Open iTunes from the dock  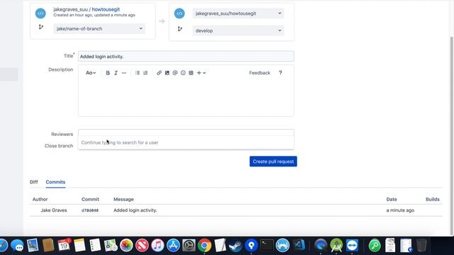(157, 246)
